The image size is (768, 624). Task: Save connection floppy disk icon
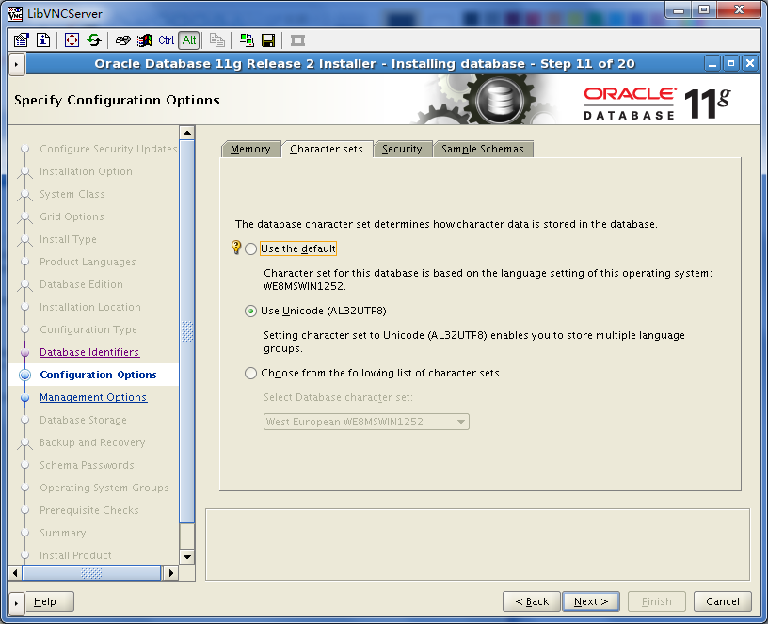[x=268, y=40]
